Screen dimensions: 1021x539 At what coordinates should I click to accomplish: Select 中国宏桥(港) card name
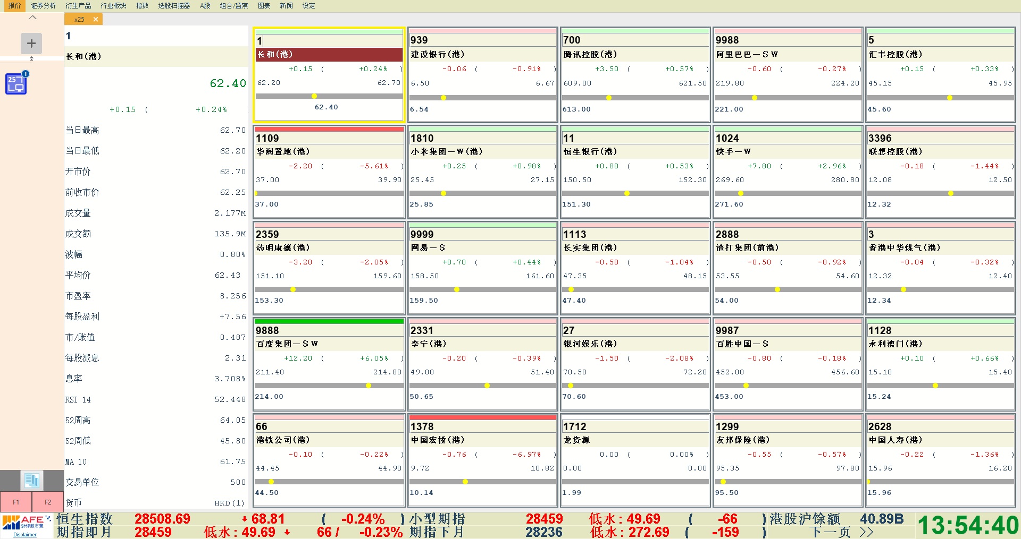(438, 440)
